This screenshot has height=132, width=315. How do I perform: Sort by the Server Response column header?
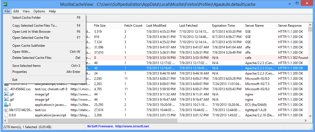(x=292, y=26)
